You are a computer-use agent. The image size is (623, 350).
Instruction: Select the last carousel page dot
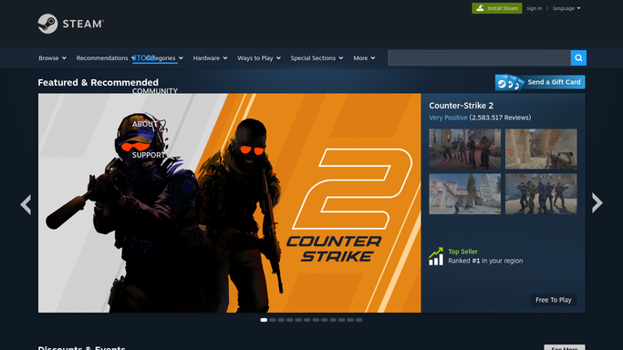tap(358, 320)
